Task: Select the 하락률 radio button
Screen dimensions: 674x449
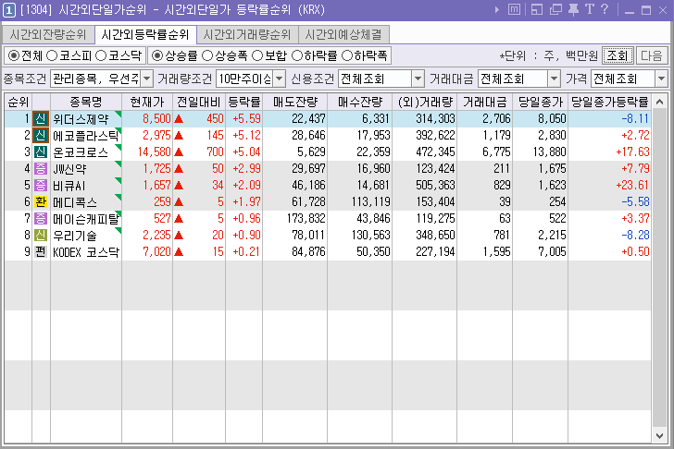Action: tap(297, 55)
